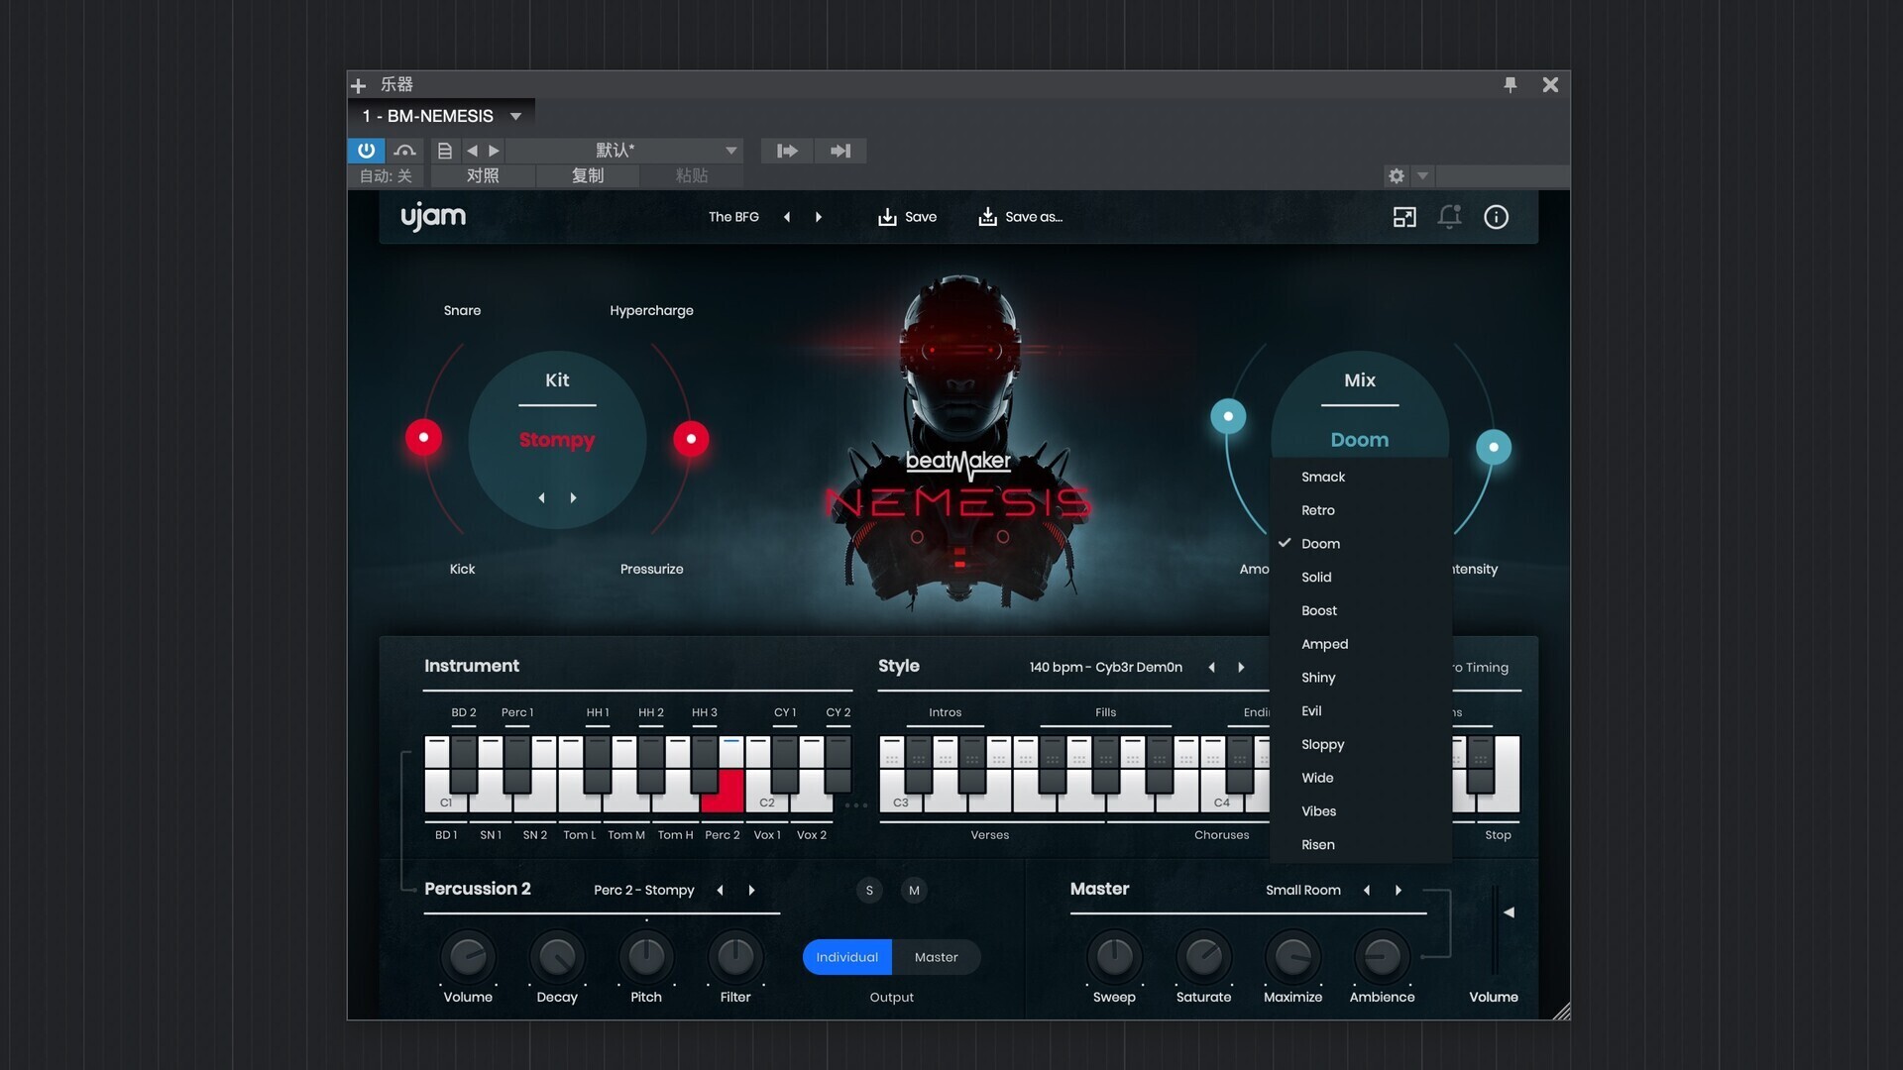Open the 140 bpm - Cyb3r Dem0n style list
Image resolution: width=1903 pixels, height=1070 pixels.
[1105, 667]
